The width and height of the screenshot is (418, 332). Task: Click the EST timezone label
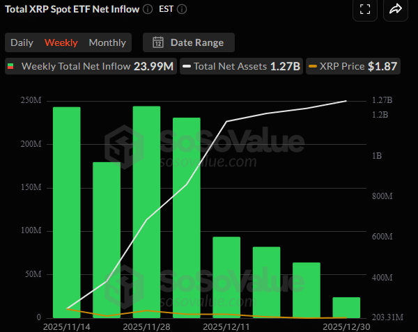pos(166,10)
